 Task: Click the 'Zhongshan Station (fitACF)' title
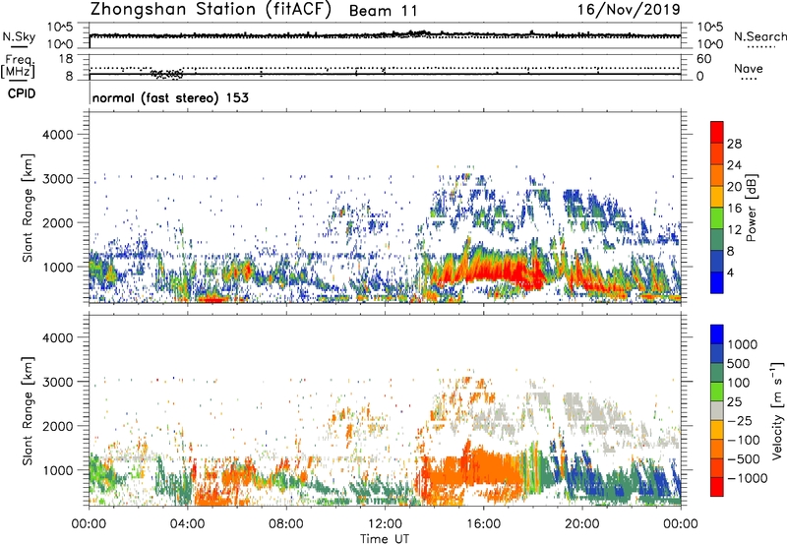click(211, 10)
